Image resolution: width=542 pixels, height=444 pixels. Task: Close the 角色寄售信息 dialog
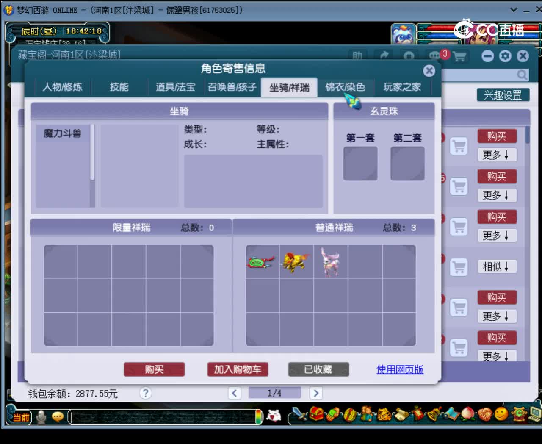point(429,71)
